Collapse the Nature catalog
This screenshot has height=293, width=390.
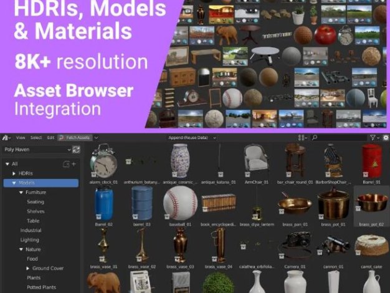pos(21,249)
